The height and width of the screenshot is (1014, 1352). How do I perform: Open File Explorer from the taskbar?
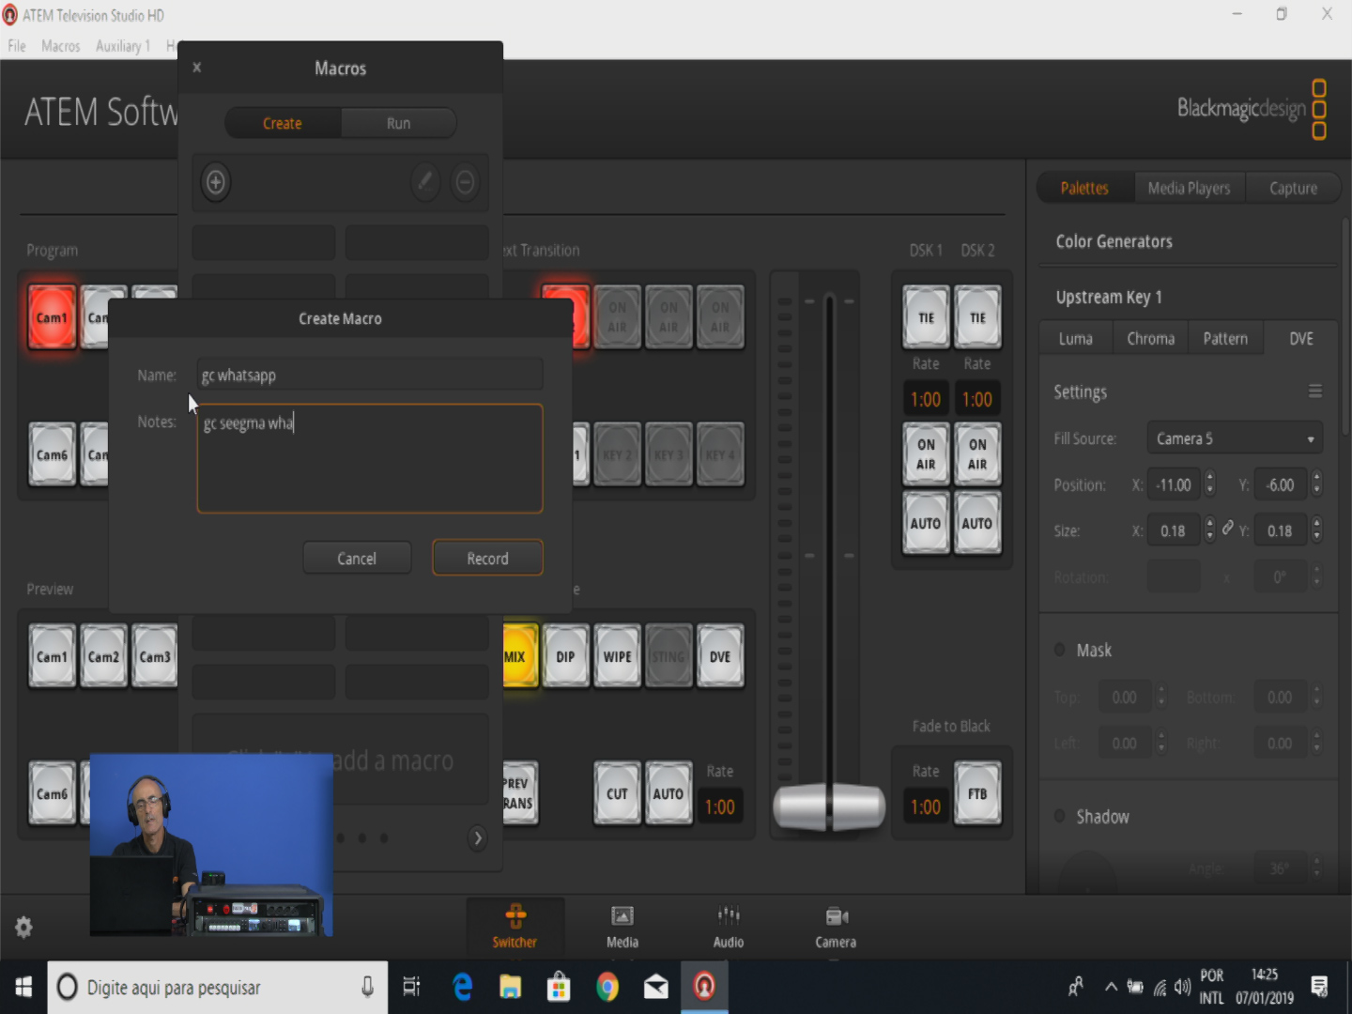coord(510,987)
